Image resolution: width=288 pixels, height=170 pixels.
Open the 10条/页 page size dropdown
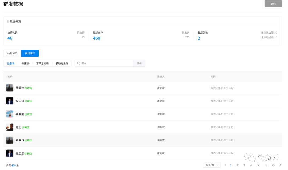[x=211, y=165]
